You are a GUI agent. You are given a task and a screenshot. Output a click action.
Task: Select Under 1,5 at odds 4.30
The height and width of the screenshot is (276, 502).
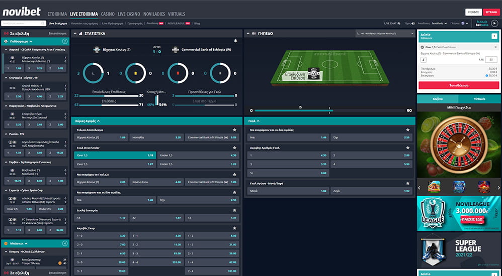point(198,155)
